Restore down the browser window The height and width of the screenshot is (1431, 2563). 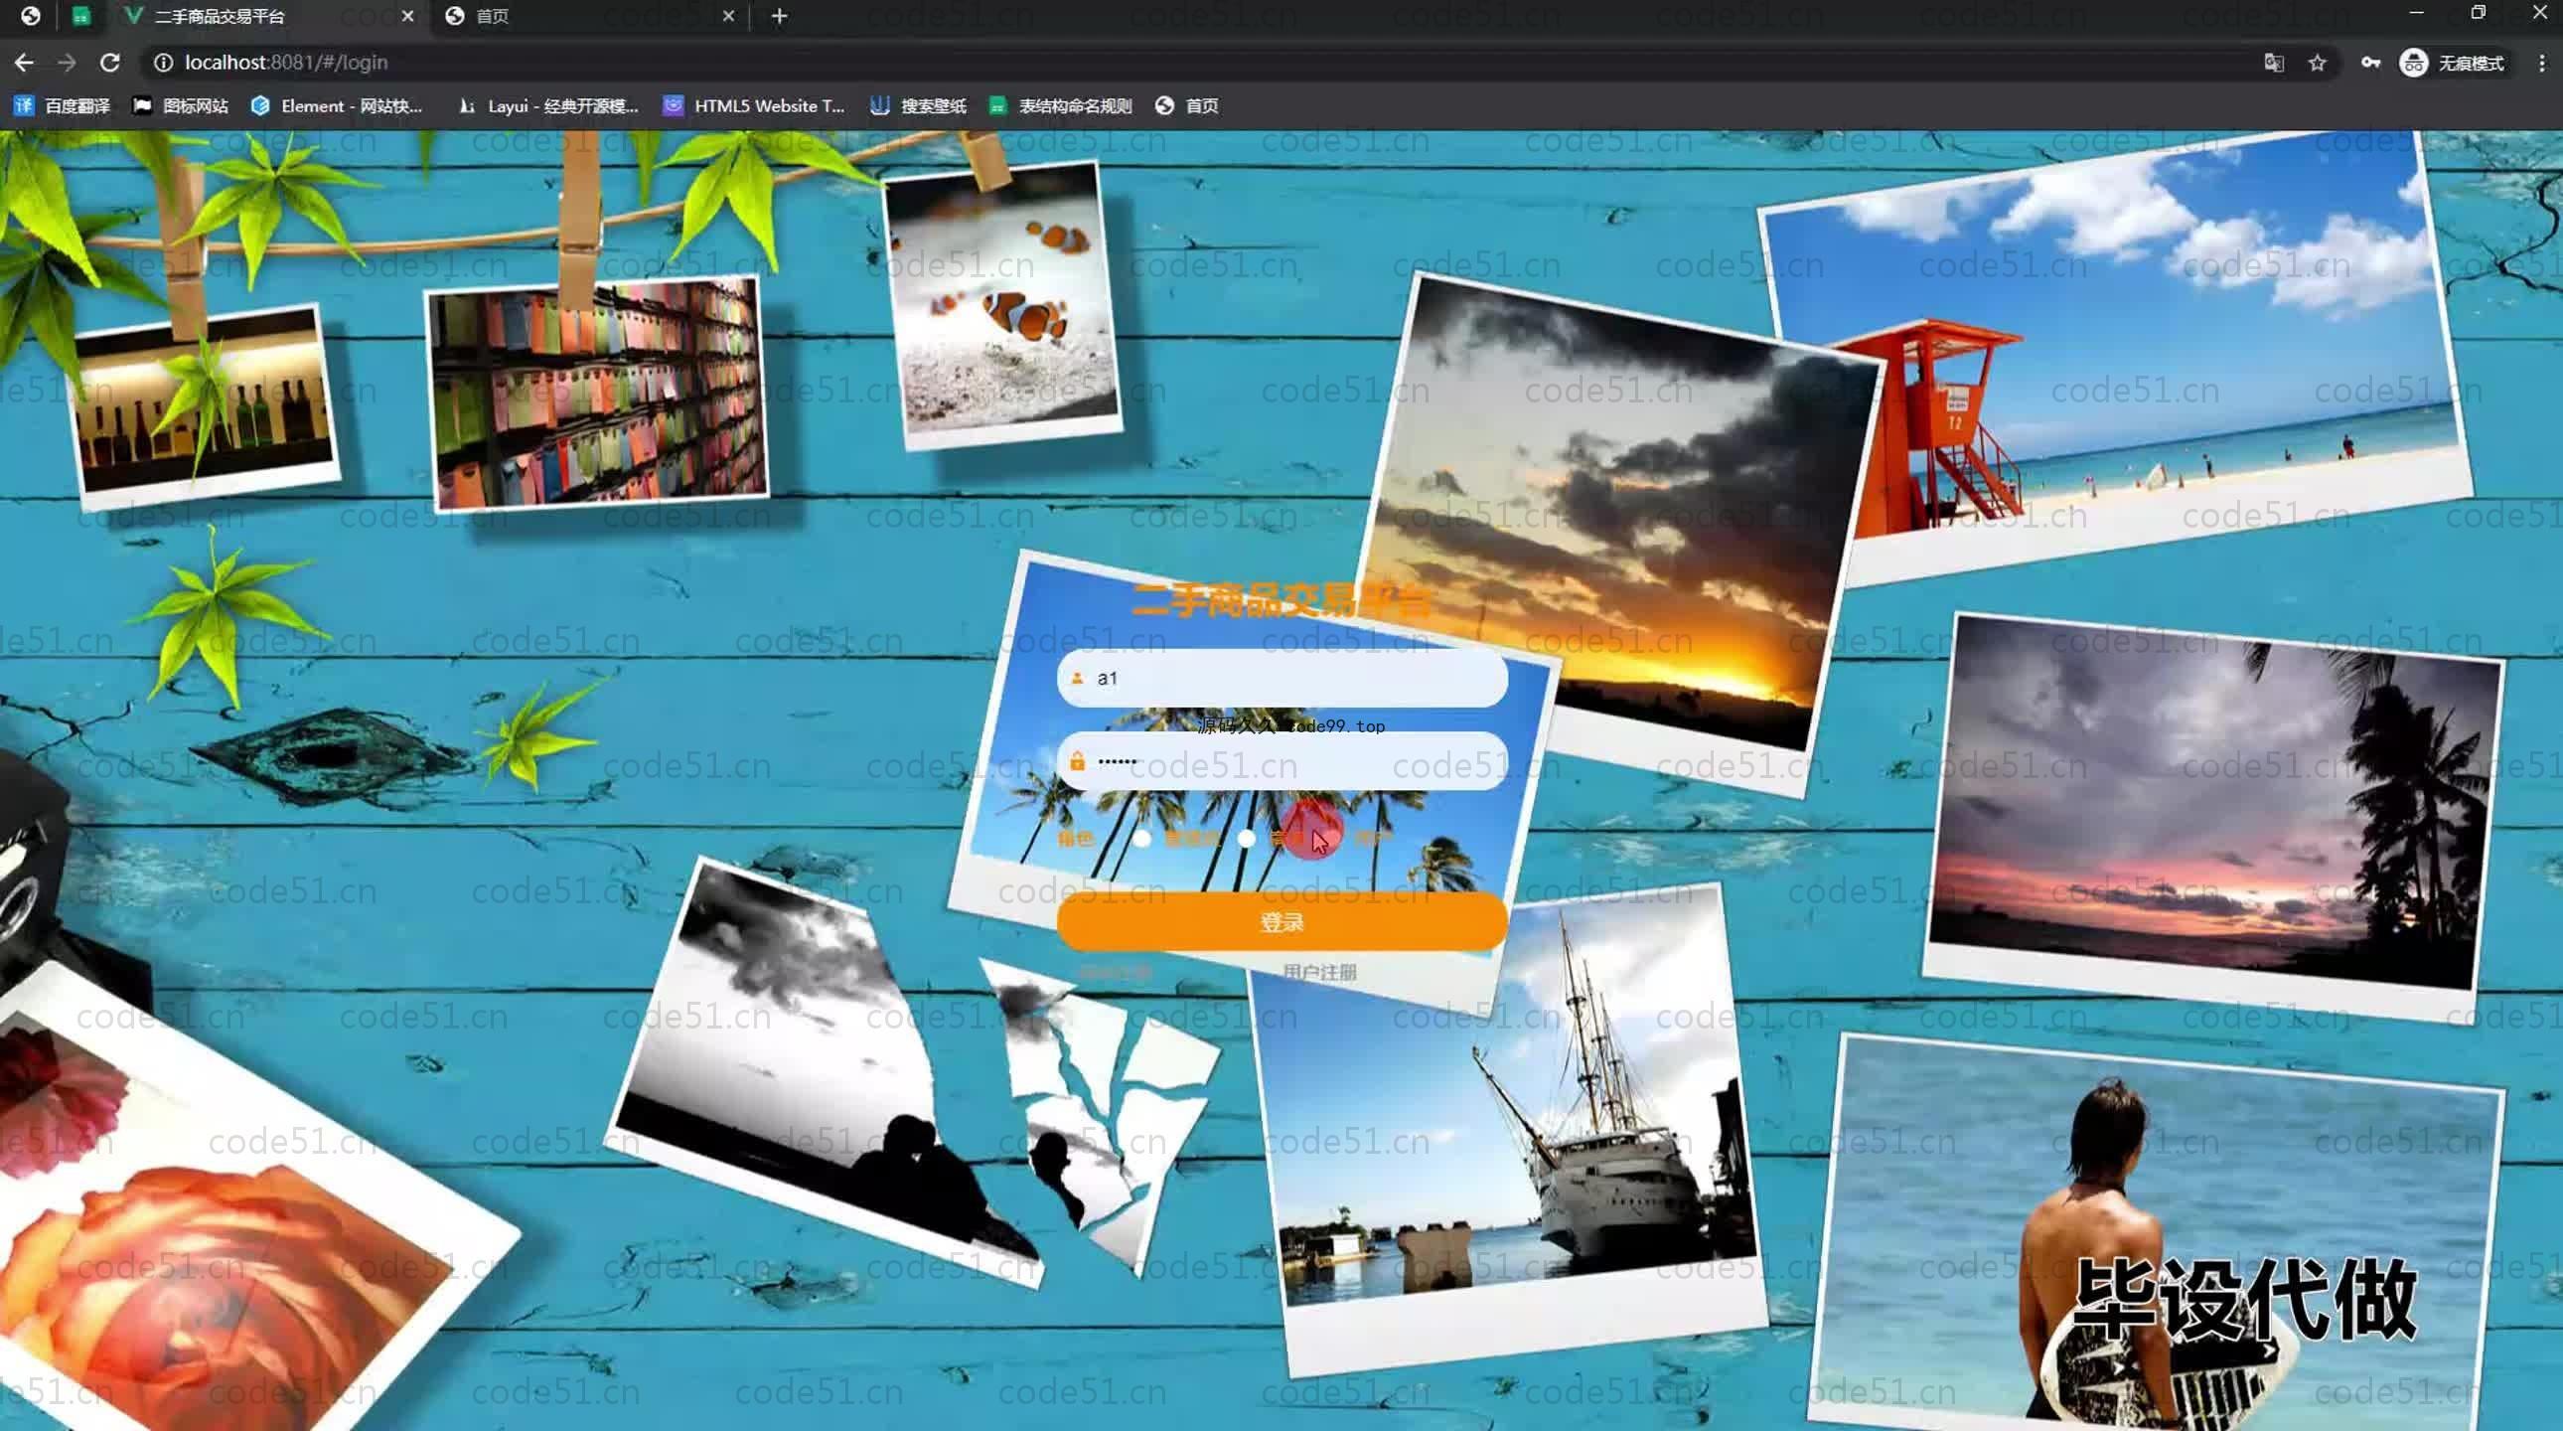2478,12
